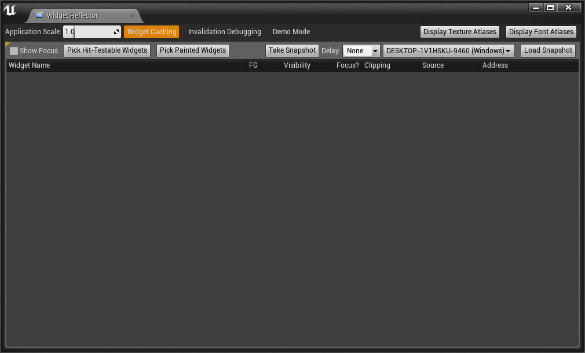Open the DESKTOP-1V1HSKU-9460 target dropdown
This screenshot has width=585, height=353.
click(448, 50)
